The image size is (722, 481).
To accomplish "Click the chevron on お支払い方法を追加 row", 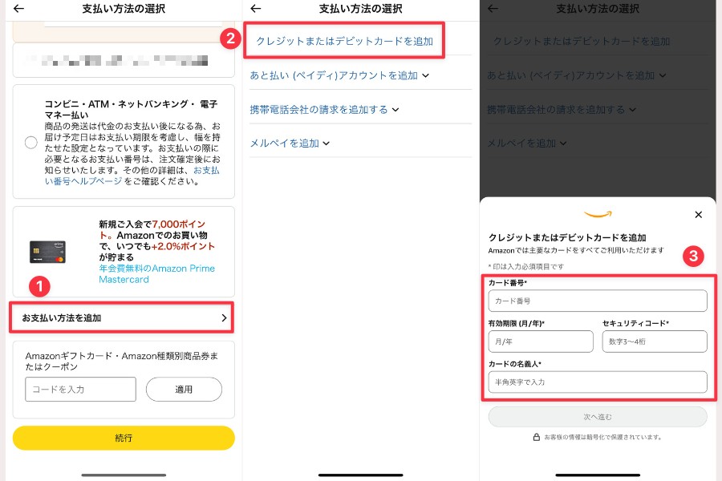I will (x=225, y=317).
